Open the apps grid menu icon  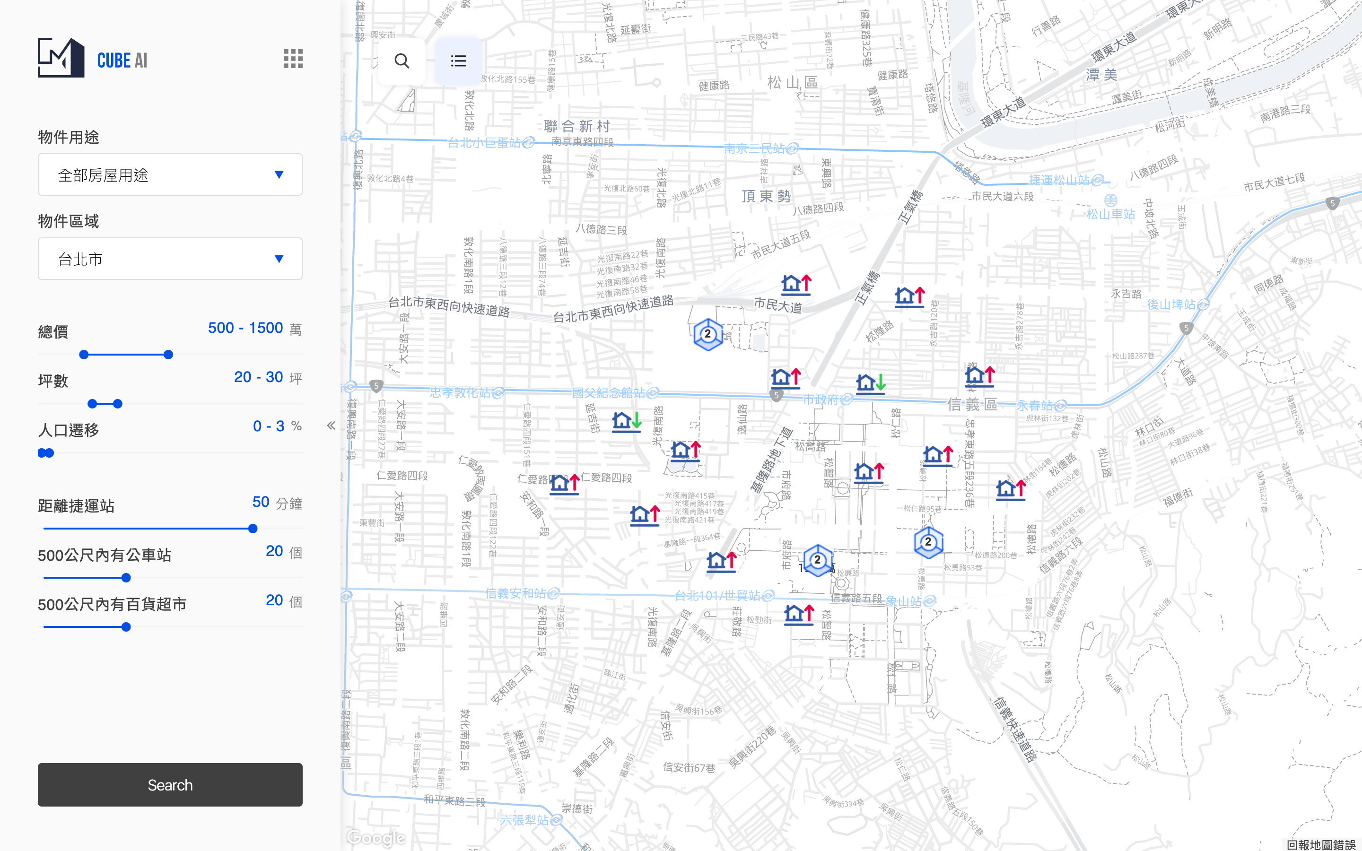click(293, 59)
